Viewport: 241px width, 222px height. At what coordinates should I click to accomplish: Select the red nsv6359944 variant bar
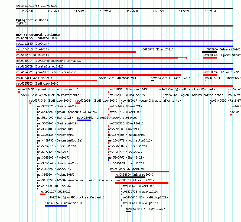78,103
